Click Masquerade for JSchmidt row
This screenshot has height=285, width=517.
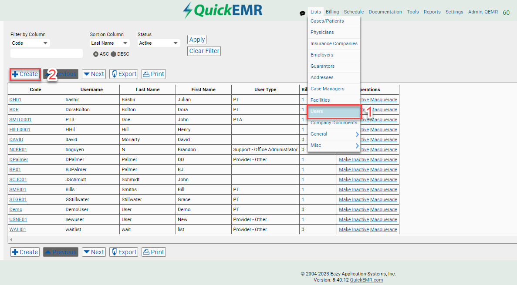click(383, 179)
